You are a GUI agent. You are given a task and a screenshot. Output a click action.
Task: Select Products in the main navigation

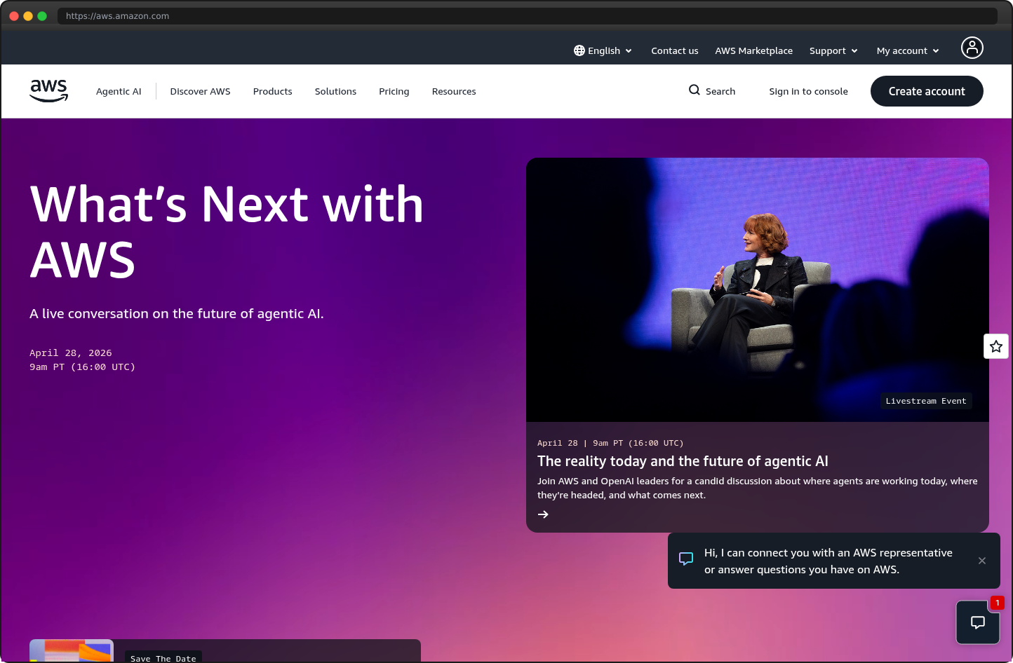tap(272, 91)
